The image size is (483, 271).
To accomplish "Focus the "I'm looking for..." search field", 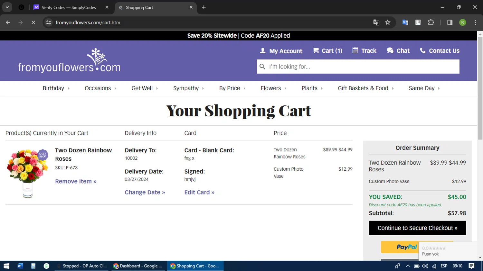I will (x=358, y=67).
